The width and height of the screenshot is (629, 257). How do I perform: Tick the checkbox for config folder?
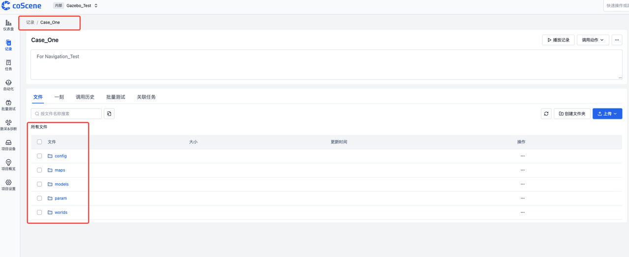[39, 156]
